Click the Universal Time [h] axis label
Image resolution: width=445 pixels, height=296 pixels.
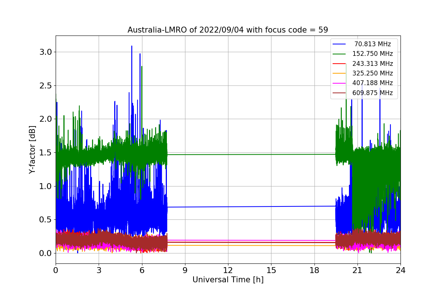click(228, 280)
